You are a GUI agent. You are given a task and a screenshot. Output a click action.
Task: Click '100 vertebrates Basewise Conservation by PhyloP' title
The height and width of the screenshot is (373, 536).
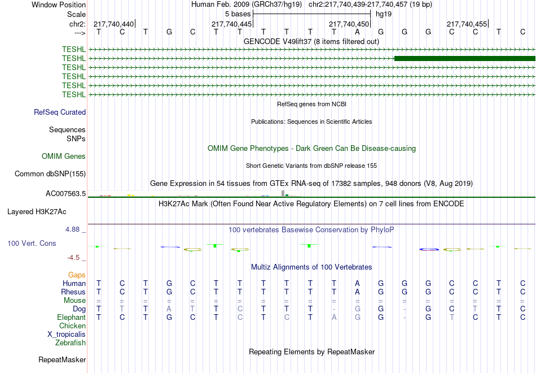point(311,230)
